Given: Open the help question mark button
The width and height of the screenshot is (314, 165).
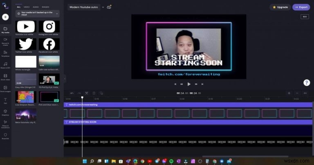Looking at the screenshot, I should point(307,82).
